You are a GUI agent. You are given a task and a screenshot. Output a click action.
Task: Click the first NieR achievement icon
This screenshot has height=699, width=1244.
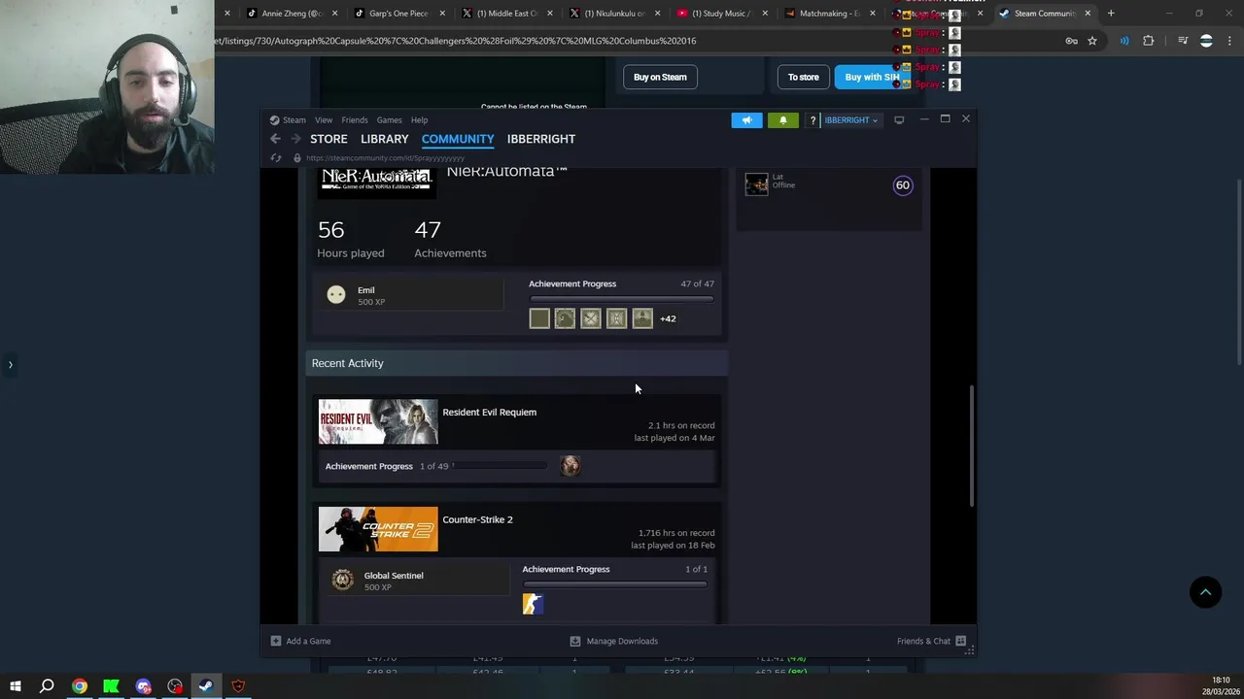click(x=539, y=318)
